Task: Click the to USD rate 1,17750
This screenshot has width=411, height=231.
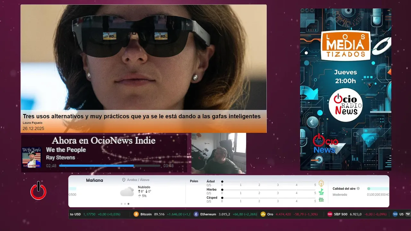Action: point(89,214)
